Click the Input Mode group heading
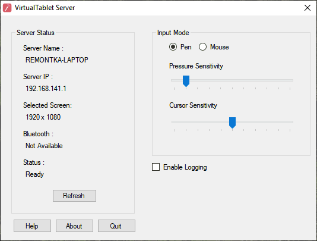Viewport: 317px width, 241px height. coord(173,33)
